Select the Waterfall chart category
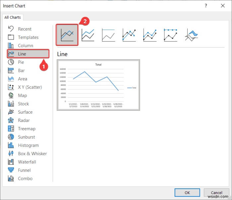This screenshot has width=232, height=200. pos(28,162)
